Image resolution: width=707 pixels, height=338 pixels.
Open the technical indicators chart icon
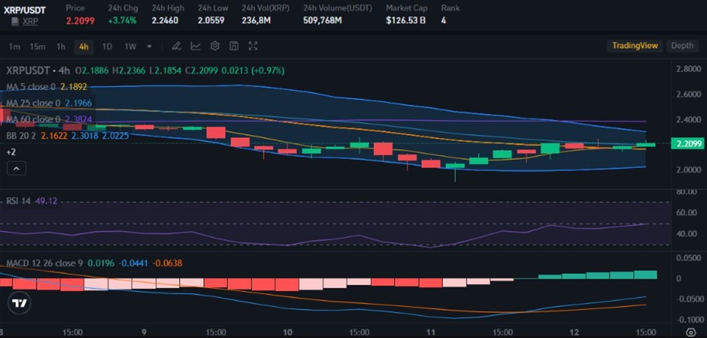pyautogui.click(x=196, y=46)
